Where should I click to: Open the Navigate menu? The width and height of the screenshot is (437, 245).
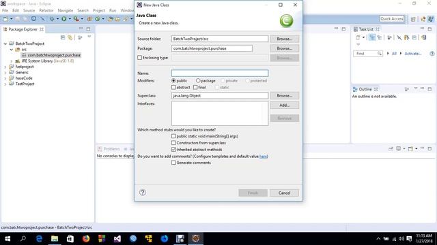pyautogui.click(x=66, y=10)
